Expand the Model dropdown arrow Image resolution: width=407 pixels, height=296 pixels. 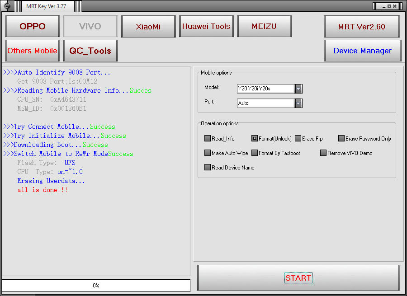point(298,89)
